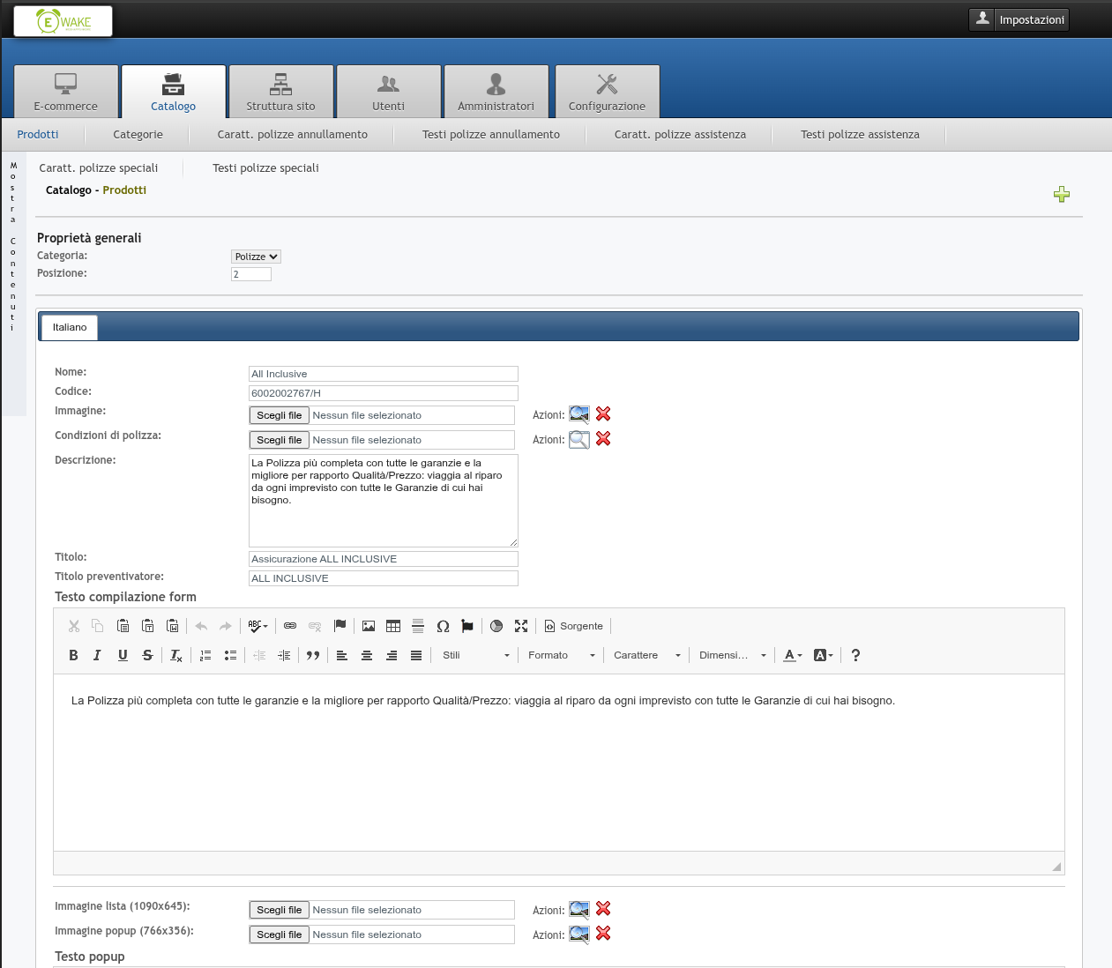Screen dimensions: 1112x968
Task: Switch to the Utenti tab
Action: point(388,92)
